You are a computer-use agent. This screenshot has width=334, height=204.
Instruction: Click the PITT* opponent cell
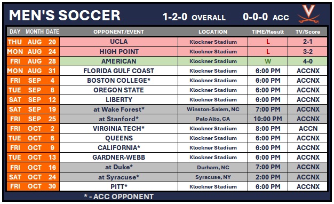click(118, 186)
